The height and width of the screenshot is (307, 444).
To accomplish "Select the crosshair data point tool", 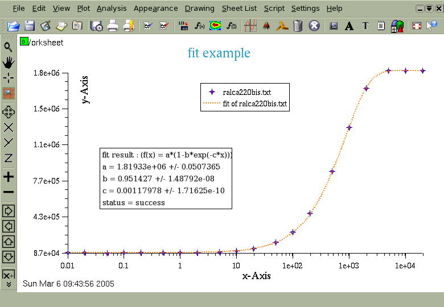I will click(x=8, y=77).
